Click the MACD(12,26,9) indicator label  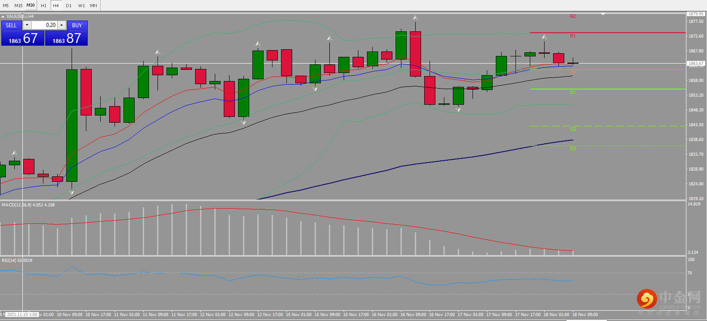[x=28, y=205]
